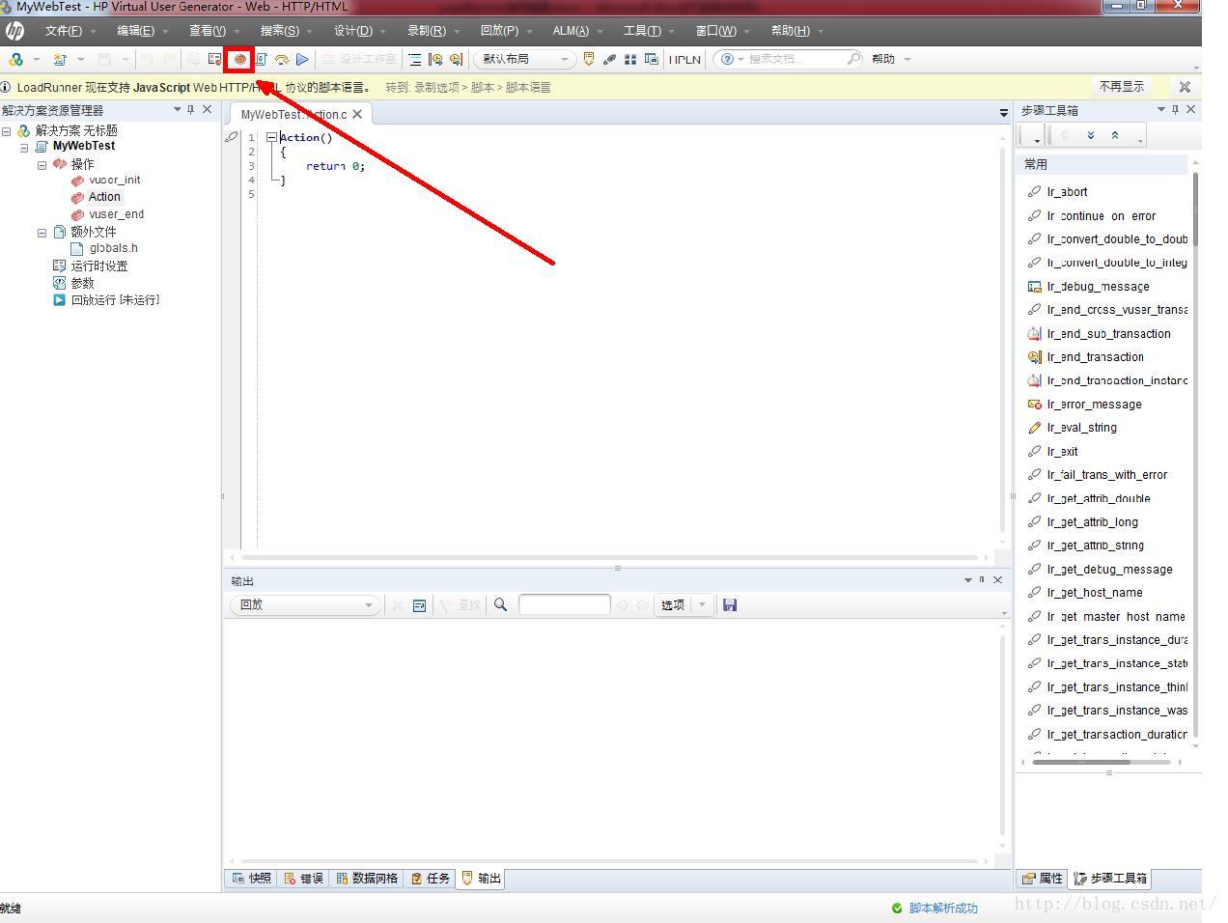Collapse the MyWebTest tree node
The image size is (1228, 923).
coord(24,148)
